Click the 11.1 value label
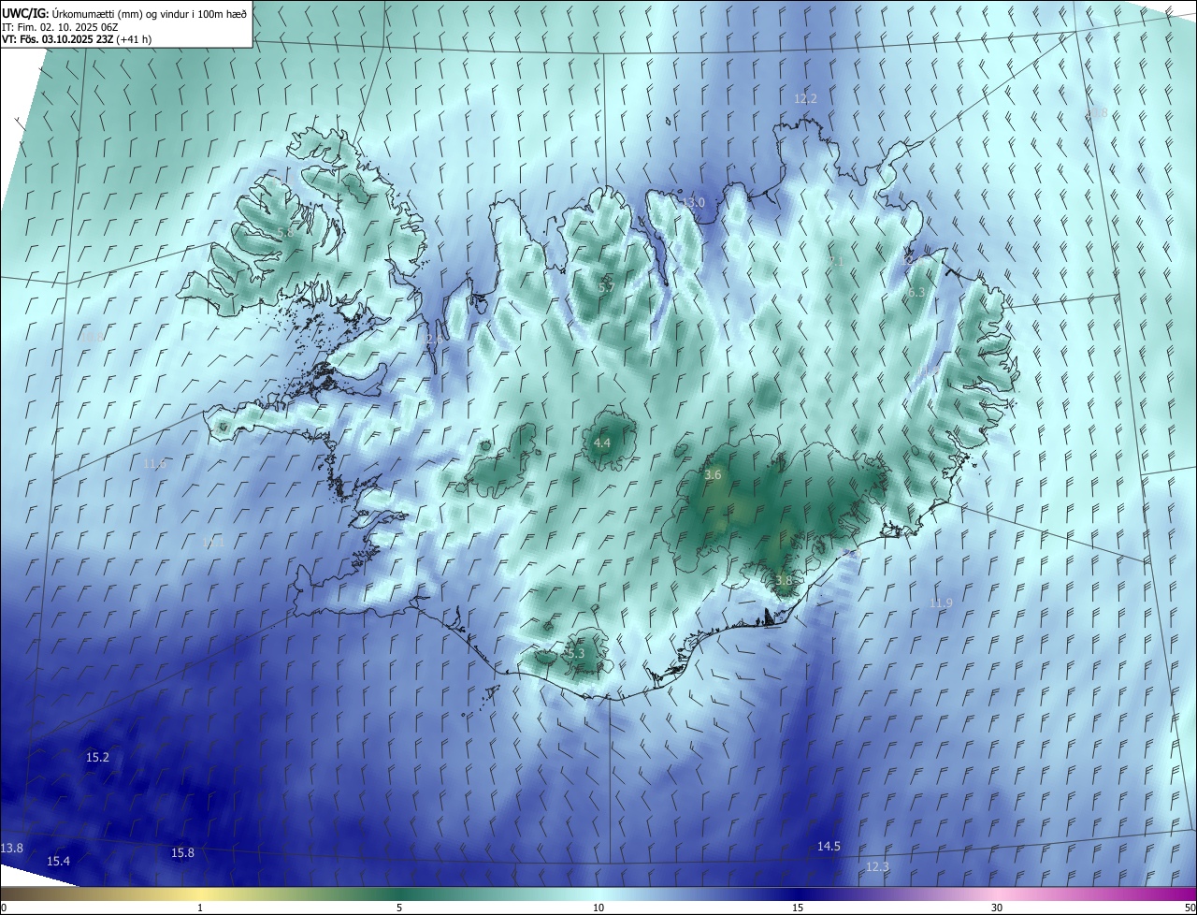1197x915 pixels. click(213, 543)
